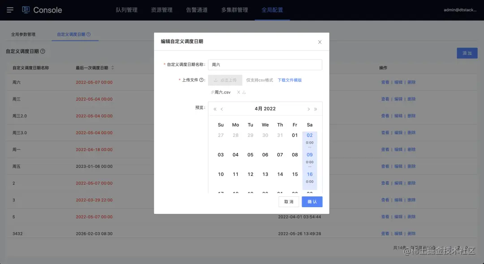Click 周六.csv file name
The image size is (484, 264).
(223, 92)
